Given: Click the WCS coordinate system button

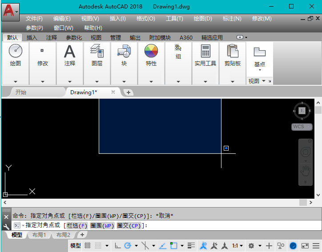Looking at the screenshot, I should [x=298, y=127].
